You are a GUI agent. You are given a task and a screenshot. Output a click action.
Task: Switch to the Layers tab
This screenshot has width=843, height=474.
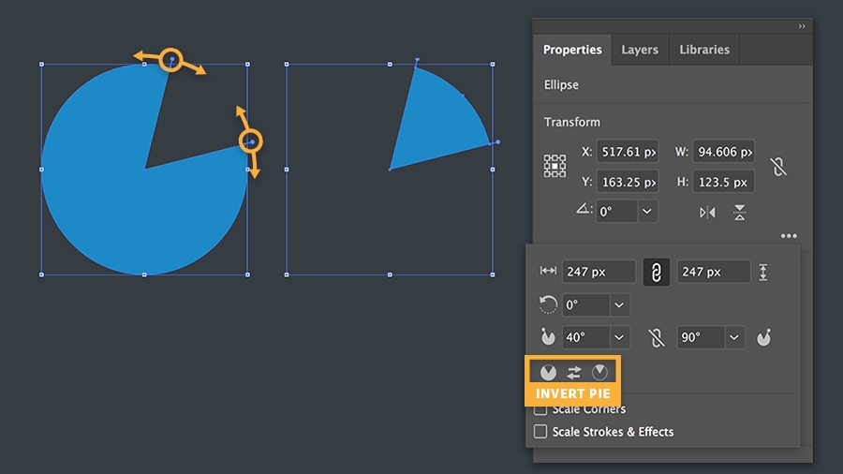pyautogui.click(x=640, y=50)
